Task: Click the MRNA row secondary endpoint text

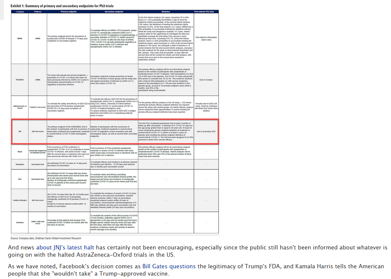Action: pyautogui.click(x=114, y=39)
